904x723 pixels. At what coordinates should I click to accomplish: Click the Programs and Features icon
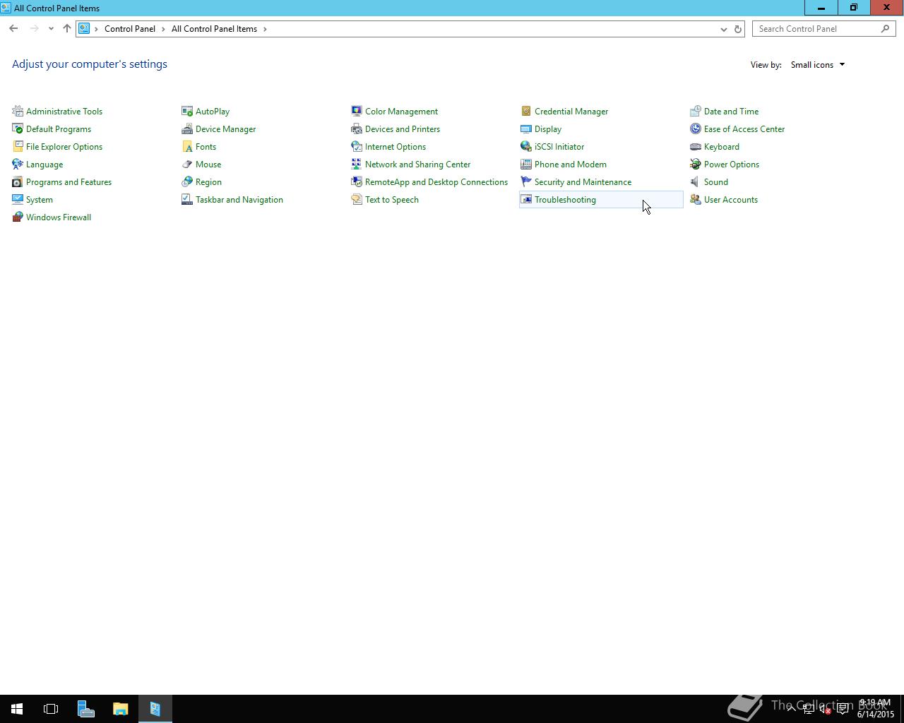[18, 181]
